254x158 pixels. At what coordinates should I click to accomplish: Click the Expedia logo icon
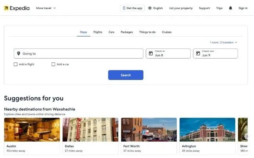(x=6, y=8)
